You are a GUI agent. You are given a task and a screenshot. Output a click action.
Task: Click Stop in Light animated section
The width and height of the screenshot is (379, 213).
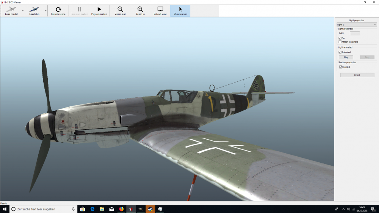coord(367,58)
